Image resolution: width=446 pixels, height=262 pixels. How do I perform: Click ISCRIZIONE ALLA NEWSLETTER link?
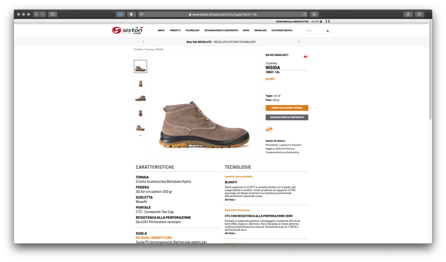point(292,21)
